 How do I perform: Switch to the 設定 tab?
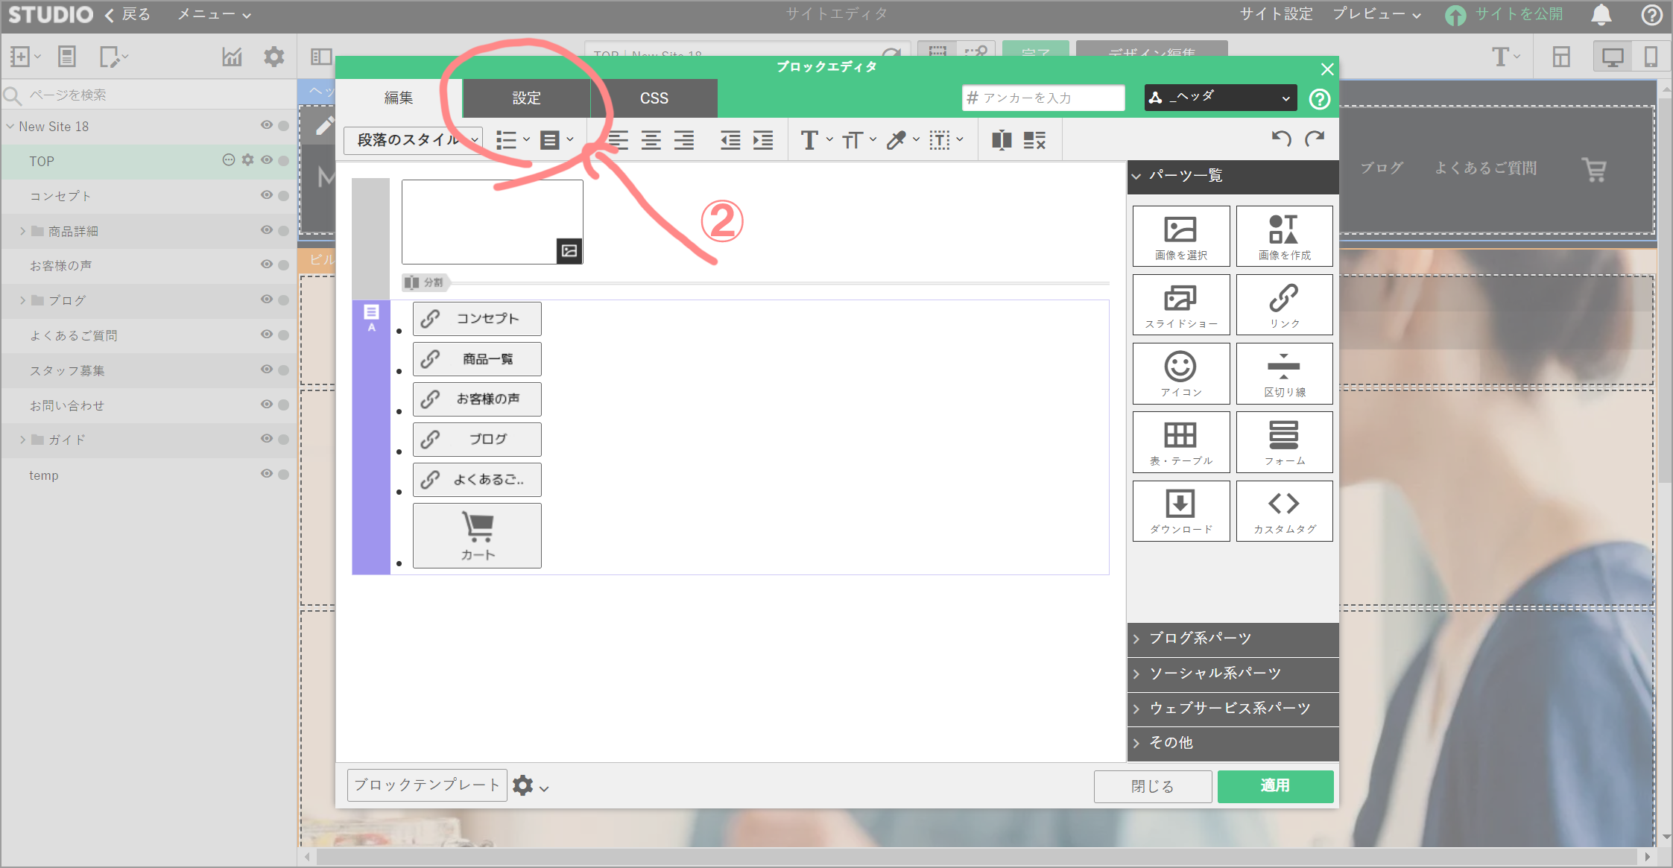(x=526, y=98)
